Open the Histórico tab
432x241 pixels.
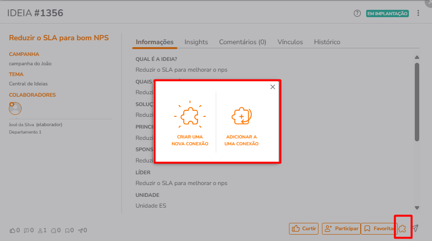[x=327, y=42]
